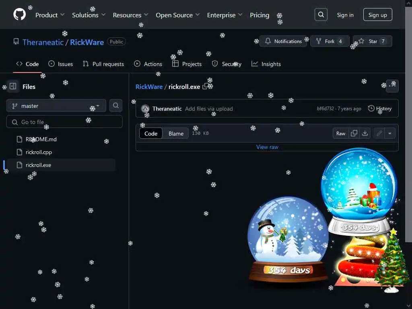The width and height of the screenshot is (412, 309).
Task: Open the Security tab
Action: (227, 64)
